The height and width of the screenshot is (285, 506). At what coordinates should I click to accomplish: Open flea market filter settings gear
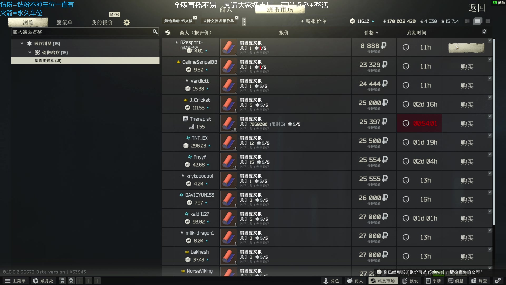(127, 22)
